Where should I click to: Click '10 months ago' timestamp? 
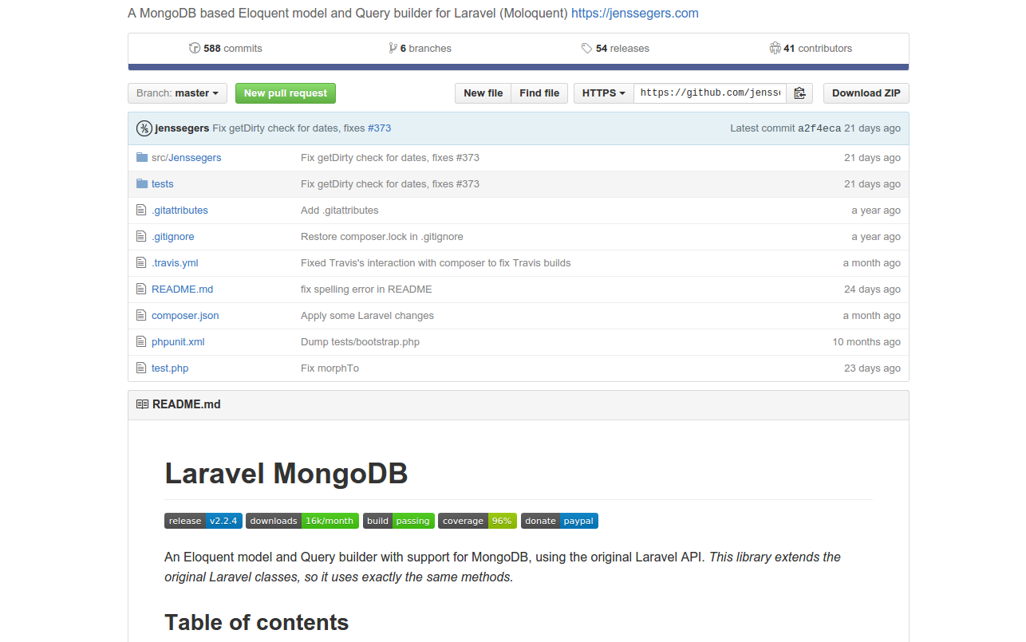pos(866,341)
